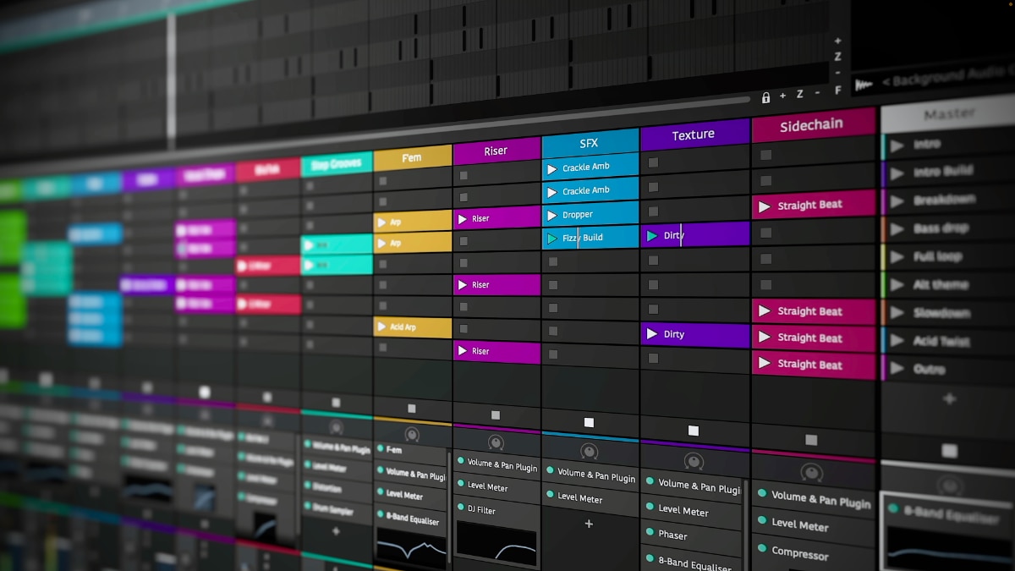1015x571 pixels.
Task: Click the 8-Band Equaliser curve thumbnail on Sidechain
Action: (947, 546)
